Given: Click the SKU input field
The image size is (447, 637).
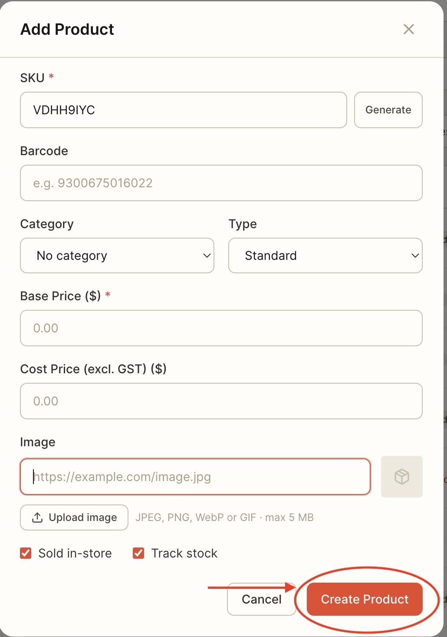Looking at the screenshot, I should pos(184,110).
